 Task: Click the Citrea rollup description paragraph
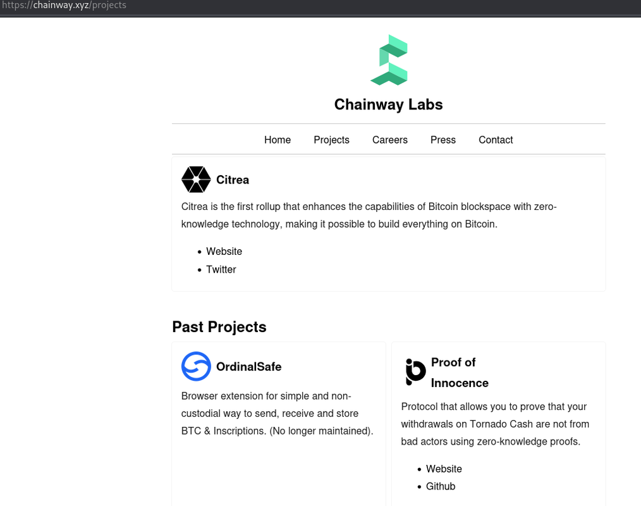tap(369, 215)
